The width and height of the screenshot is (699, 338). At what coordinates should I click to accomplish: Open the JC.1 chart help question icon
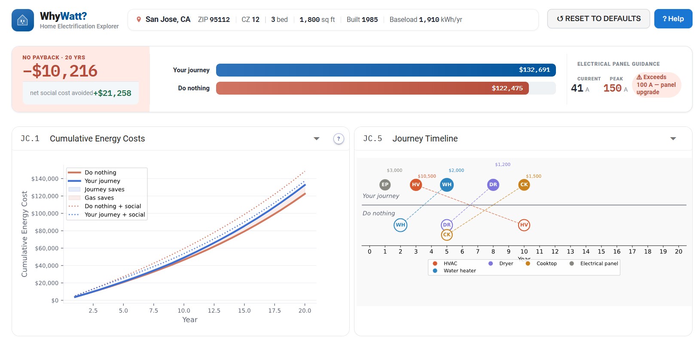339,138
